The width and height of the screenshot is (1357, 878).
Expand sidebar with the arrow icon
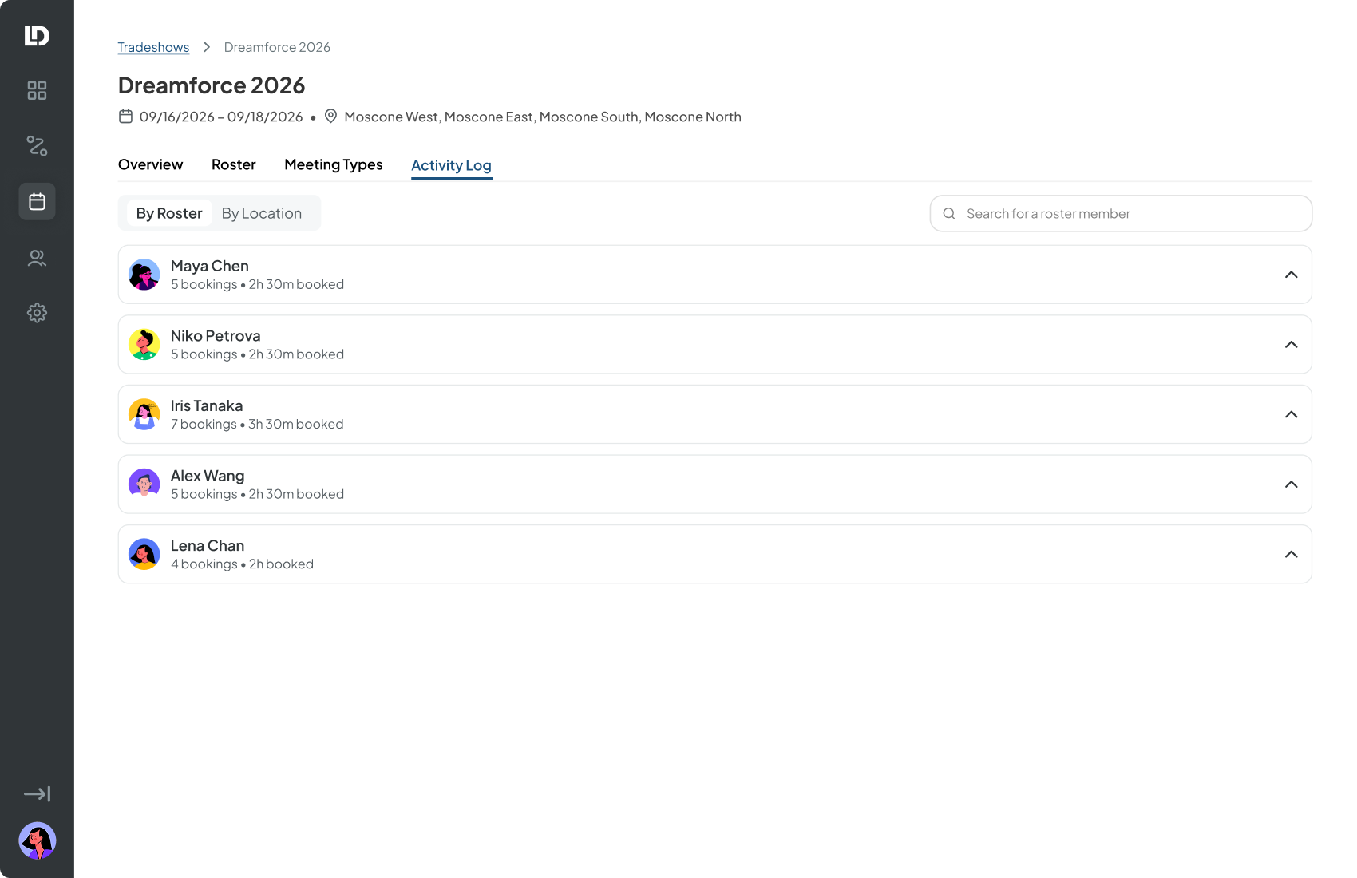click(x=37, y=793)
